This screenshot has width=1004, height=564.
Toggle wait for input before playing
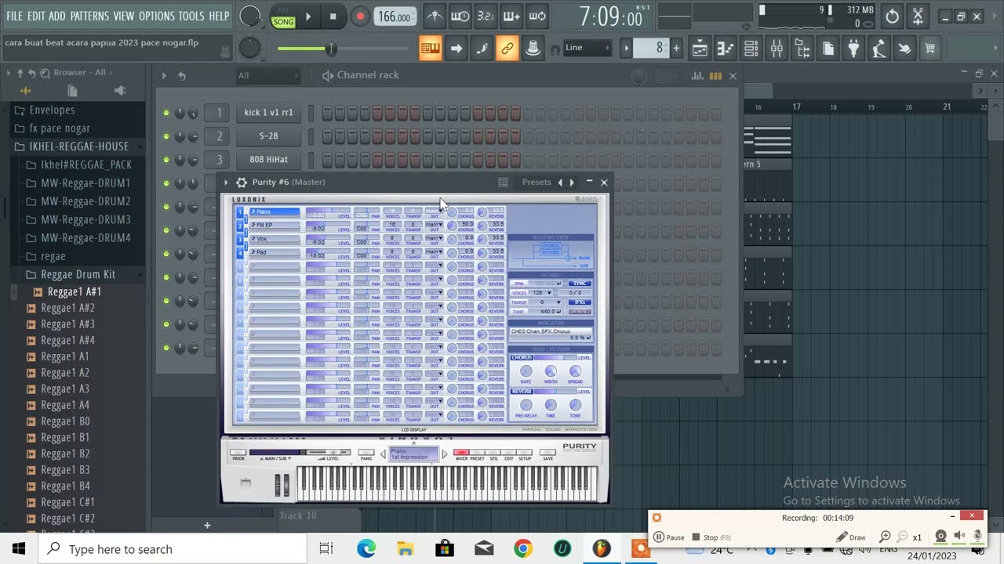[460, 16]
